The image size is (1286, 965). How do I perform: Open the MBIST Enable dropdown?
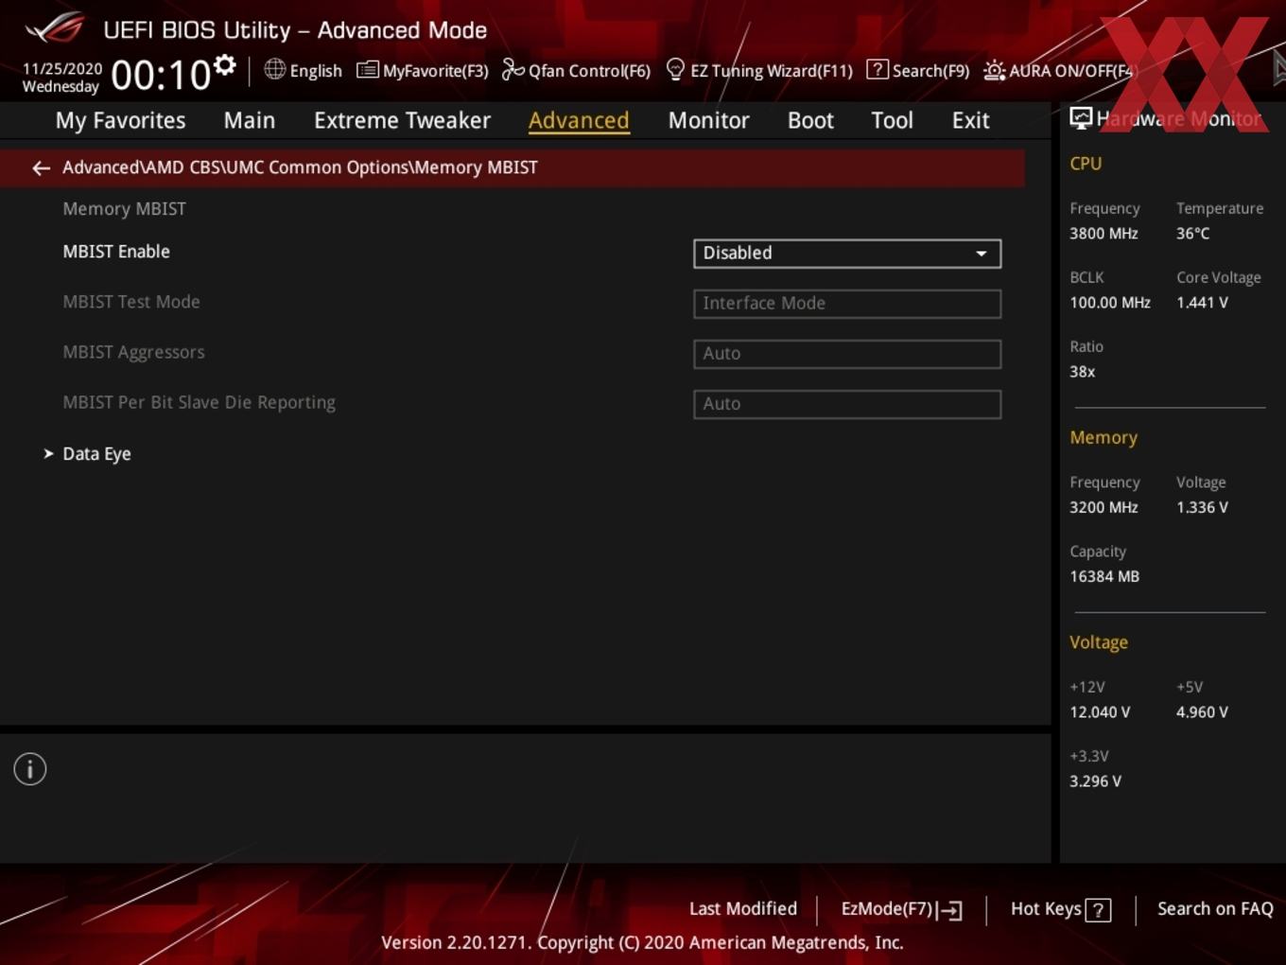point(847,253)
